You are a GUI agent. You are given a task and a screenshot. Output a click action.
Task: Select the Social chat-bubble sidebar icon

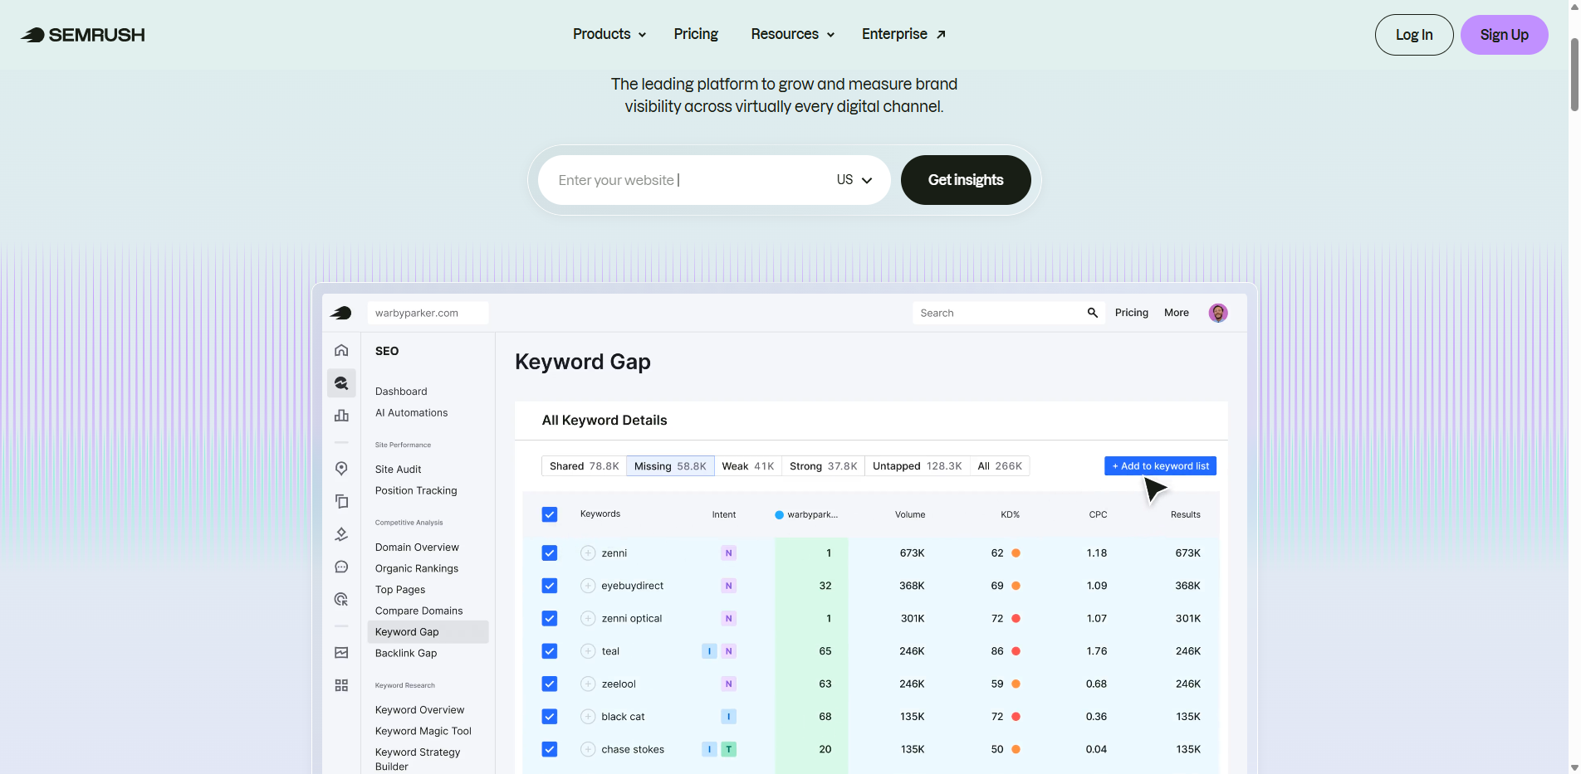[x=341, y=567]
